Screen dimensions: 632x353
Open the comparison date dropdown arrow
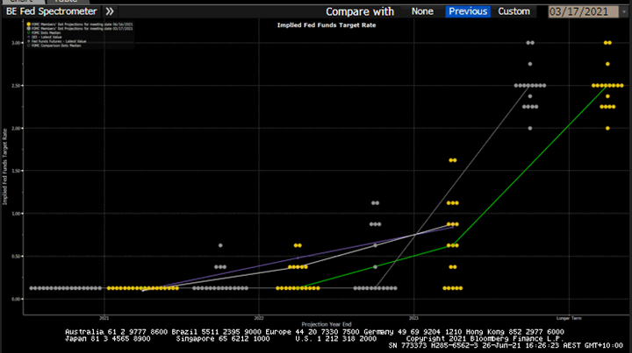pos(624,12)
